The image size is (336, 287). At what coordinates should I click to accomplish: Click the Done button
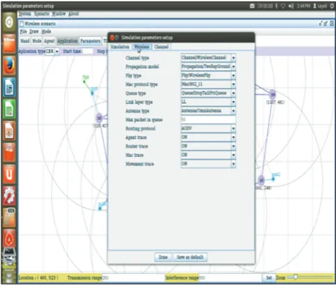click(163, 257)
